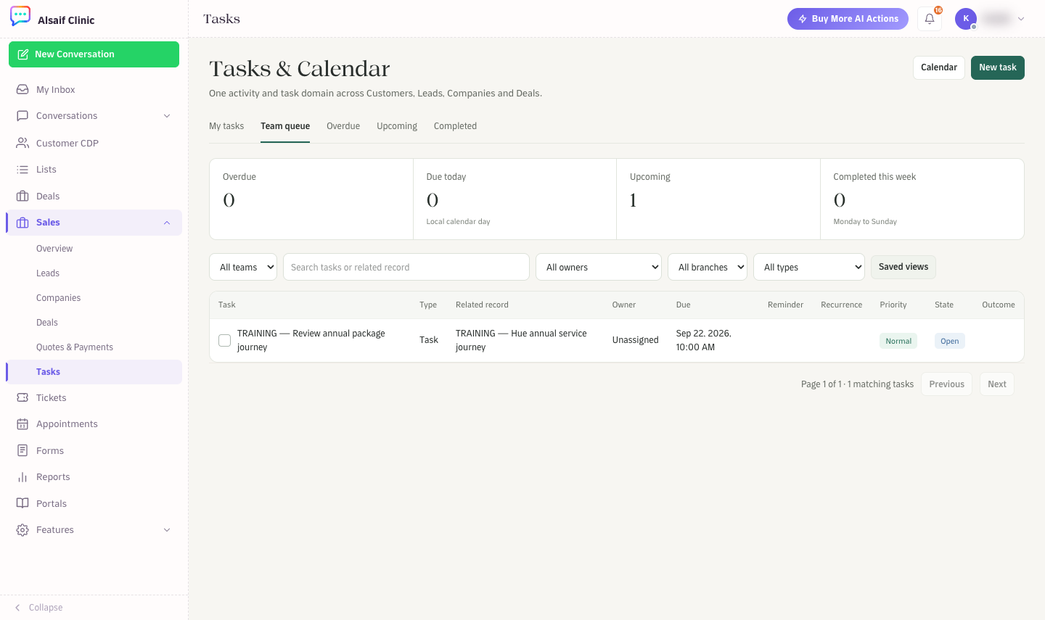Click lightning icon in Buy More AI Actions
Viewport: 1045px width, 620px height.
click(x=803, y=19)
